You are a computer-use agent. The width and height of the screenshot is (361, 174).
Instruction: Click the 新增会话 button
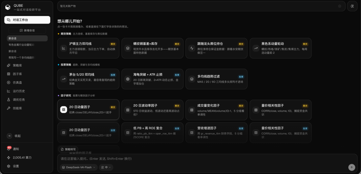[x=27, y=30]
